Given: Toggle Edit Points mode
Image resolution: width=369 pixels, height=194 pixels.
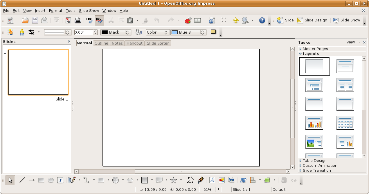Looking at the screenshot, I should (x=190, y=180).
